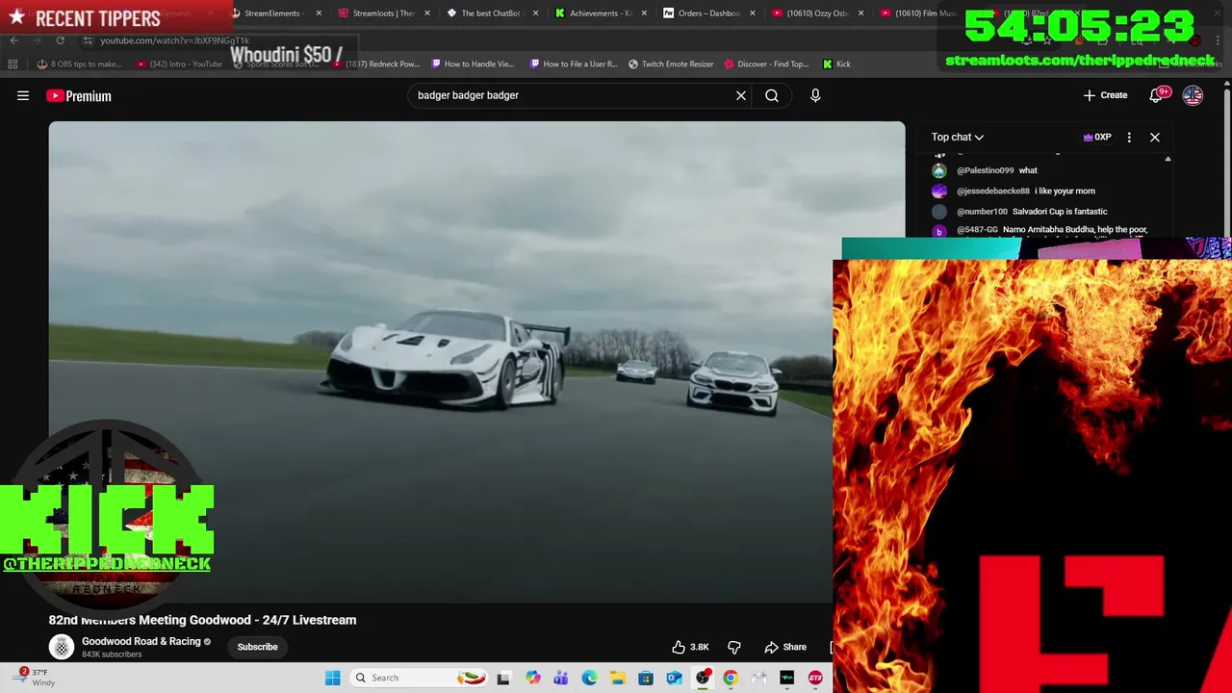Switch to the Orders – Dashboard tab
Viewport: 1232px width, 693px height.
[708, 13]
